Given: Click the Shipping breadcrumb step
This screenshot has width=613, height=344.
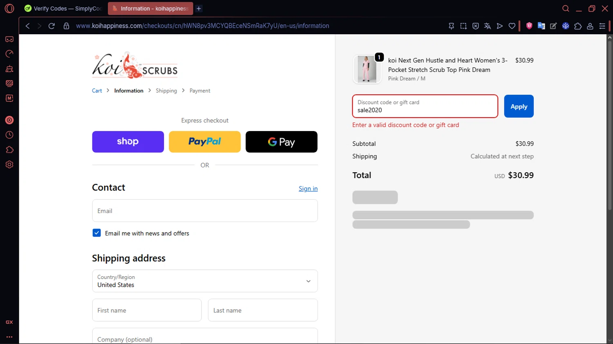Looking at the screenshot, I should [166, 91].
